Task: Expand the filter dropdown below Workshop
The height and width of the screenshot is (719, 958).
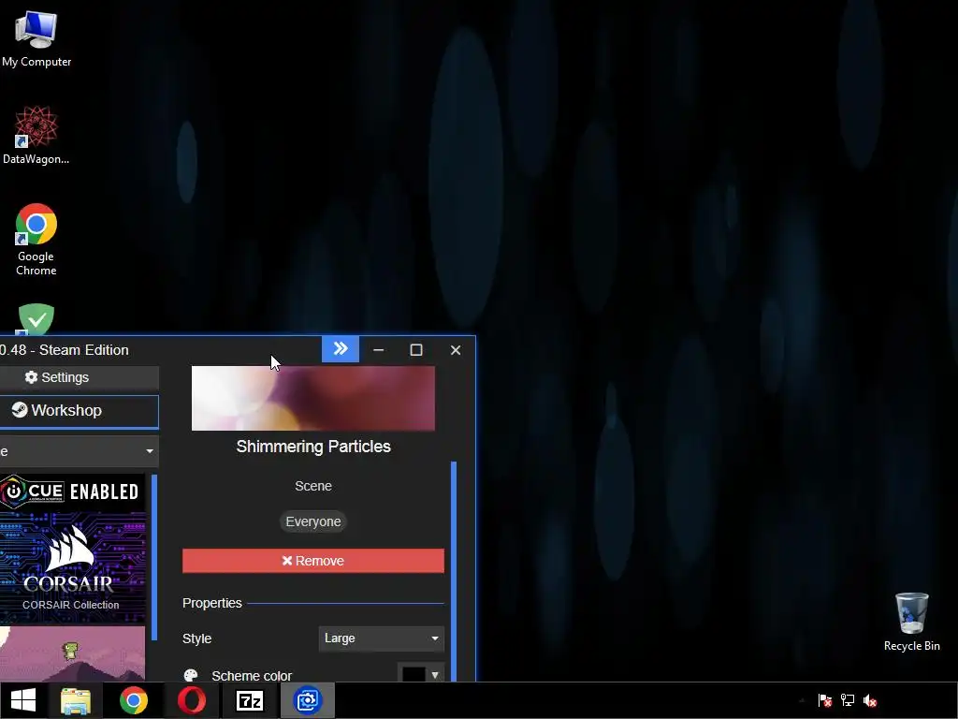Action: [79, 451]
